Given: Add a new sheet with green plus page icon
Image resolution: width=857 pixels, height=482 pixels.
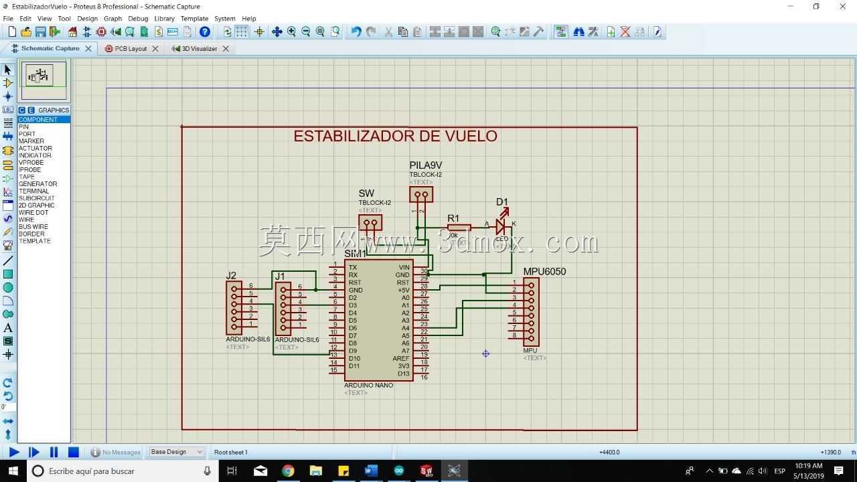Looking at the screenshot, I should point(611,31).
